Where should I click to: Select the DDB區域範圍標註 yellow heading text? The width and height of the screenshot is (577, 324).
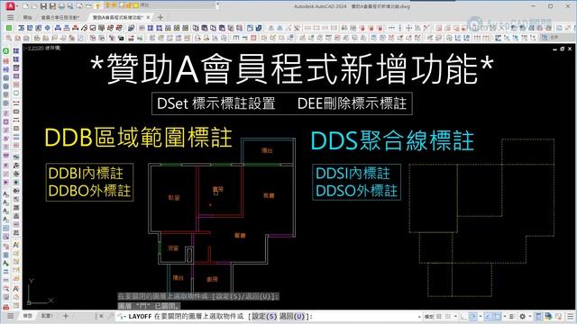coord(138,138)
